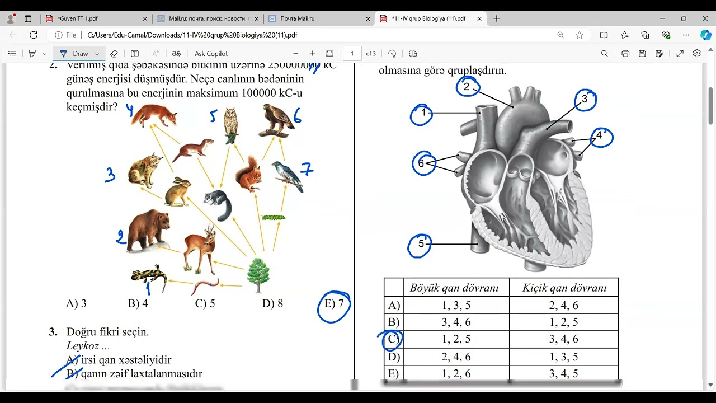
Task: Enter PDF full screen mode
Action: [680, 54]
